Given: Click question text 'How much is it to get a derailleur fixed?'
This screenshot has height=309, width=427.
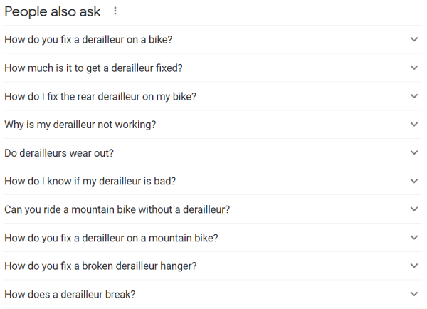Looking at the screenshot, I should (93, 68).
